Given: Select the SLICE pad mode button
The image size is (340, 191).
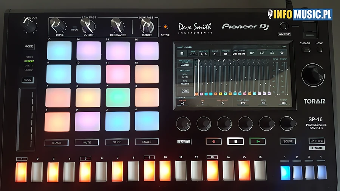Looking at the screenshot, I should [117, 142].
